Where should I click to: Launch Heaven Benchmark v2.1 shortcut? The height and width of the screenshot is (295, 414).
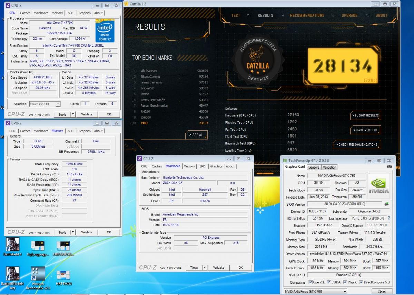click(x=38, y=278)
